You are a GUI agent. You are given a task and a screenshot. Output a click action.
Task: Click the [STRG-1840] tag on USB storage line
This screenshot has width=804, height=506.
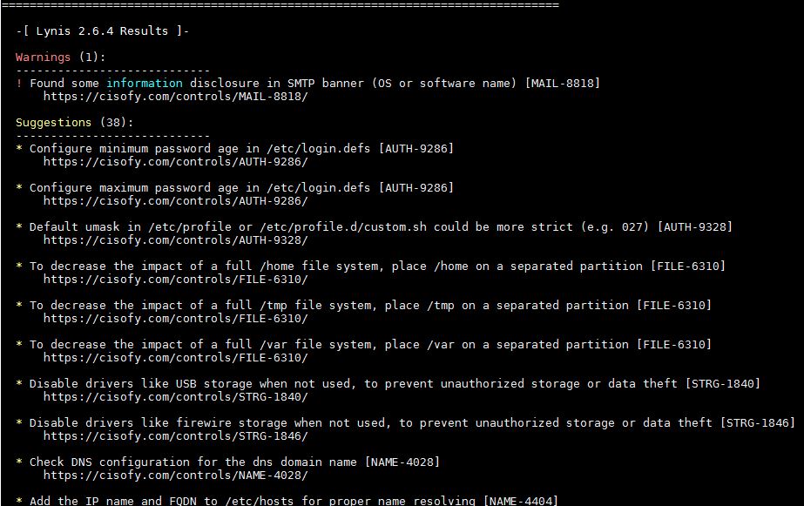point(722,384)
